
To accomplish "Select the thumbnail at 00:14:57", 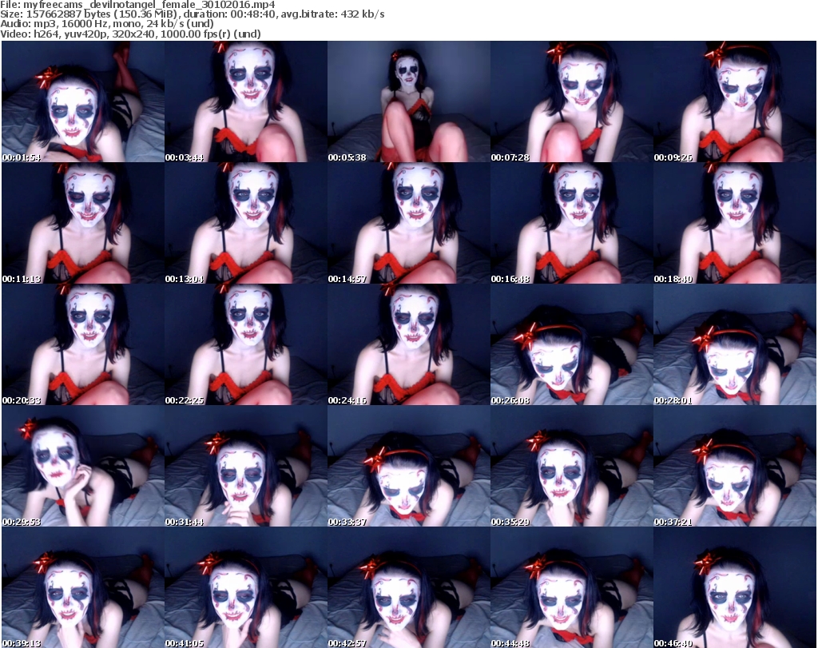I will [x=408, y=223].
